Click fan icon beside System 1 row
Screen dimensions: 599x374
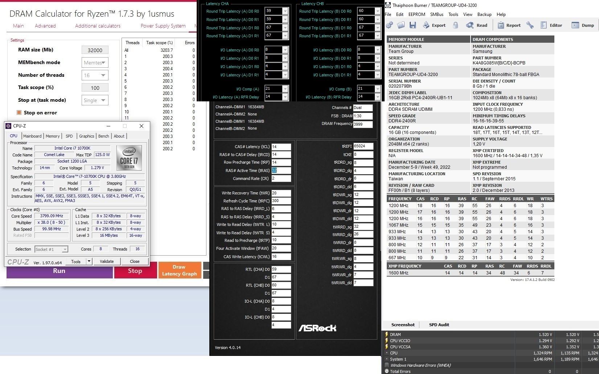click(x=387, y=359)
